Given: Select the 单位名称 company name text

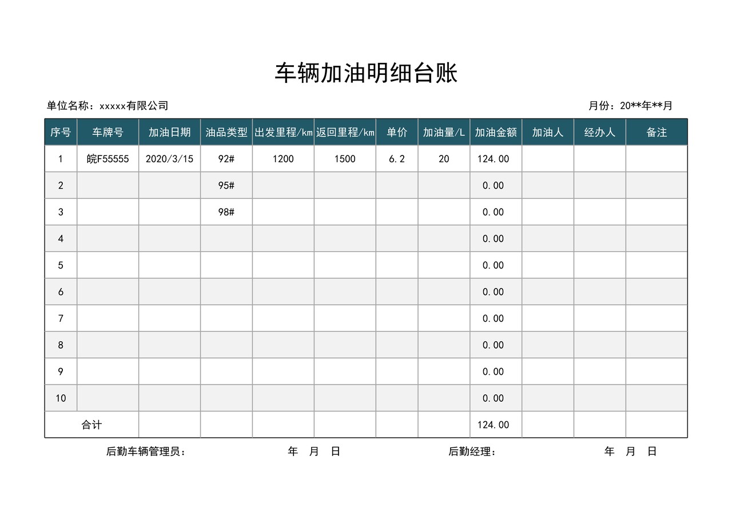Looking at the screenshot, I should (x=107, y=105).
